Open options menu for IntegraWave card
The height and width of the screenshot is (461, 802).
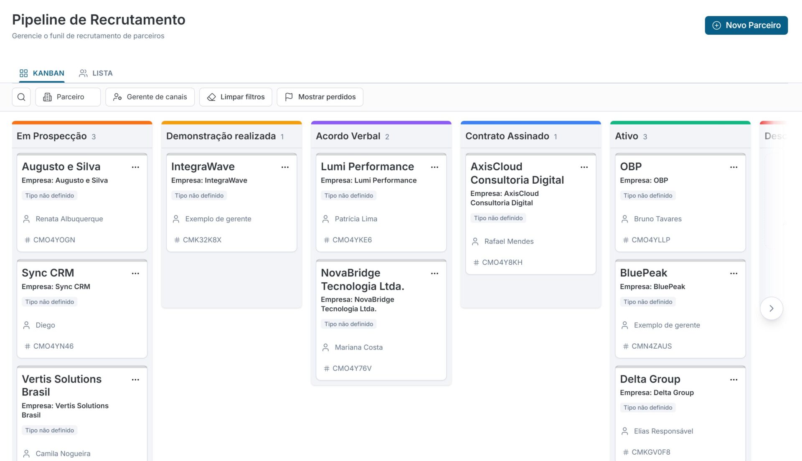tap(285, 167)
